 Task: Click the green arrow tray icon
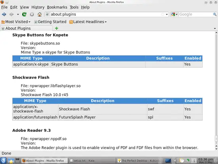[188, 160]
